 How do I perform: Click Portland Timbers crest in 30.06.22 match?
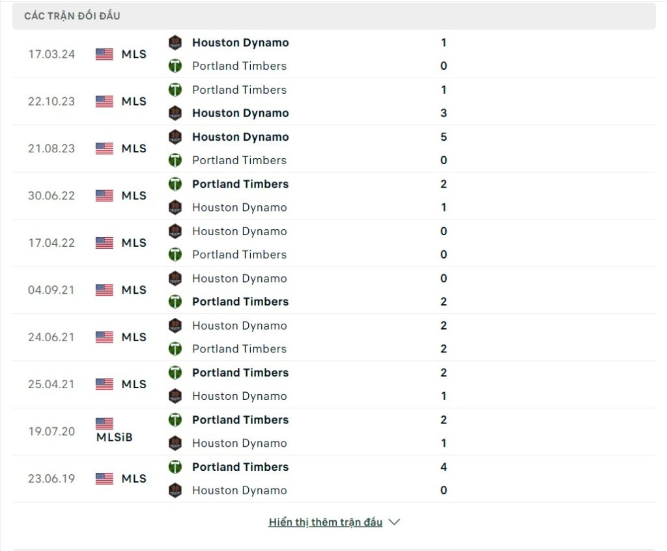tap(175, 184)
